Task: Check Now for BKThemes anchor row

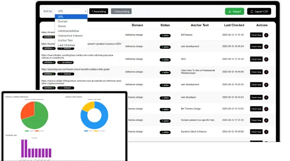Action: 256,35
